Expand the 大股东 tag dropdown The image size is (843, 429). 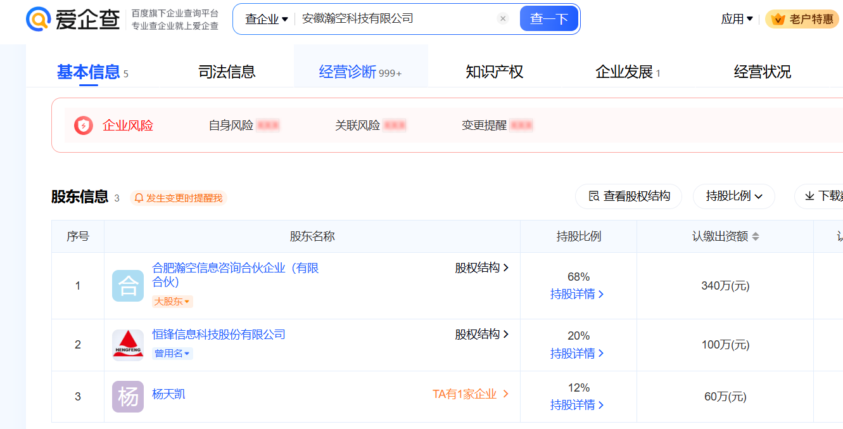172,302
